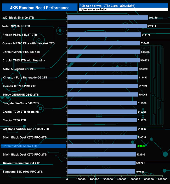Click the '4KB Random Read Performance' title
170x184 pixels.
pyautogui.click(x=40, y=8)
